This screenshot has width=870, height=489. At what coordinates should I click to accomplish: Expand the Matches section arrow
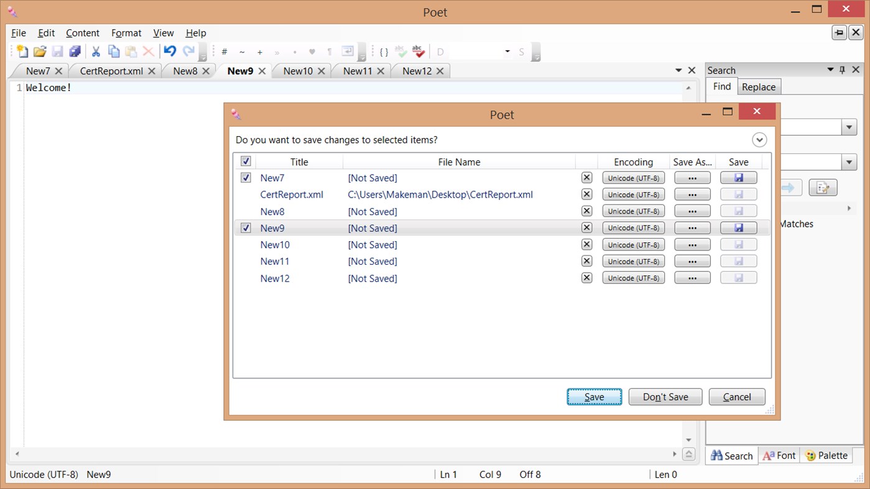point(849,208)
